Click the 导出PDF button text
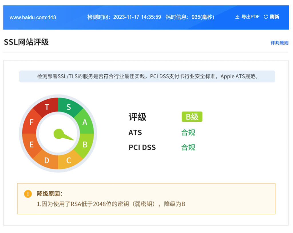 [x=250, y=17]
